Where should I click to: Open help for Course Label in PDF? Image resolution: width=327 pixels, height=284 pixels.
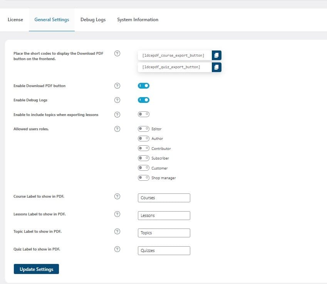117,197
